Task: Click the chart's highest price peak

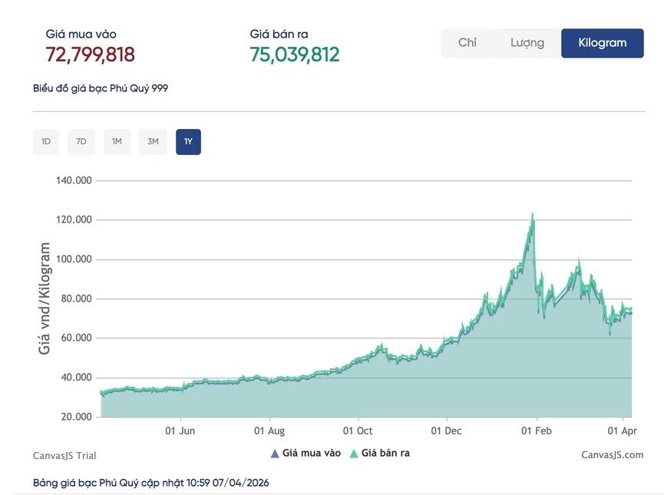Action: coord(532,215)
